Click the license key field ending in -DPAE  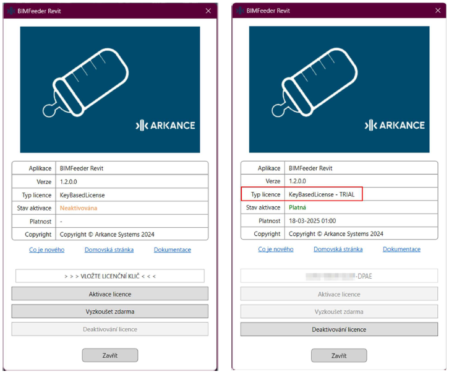pyautogui.click(x=339, y=276)
